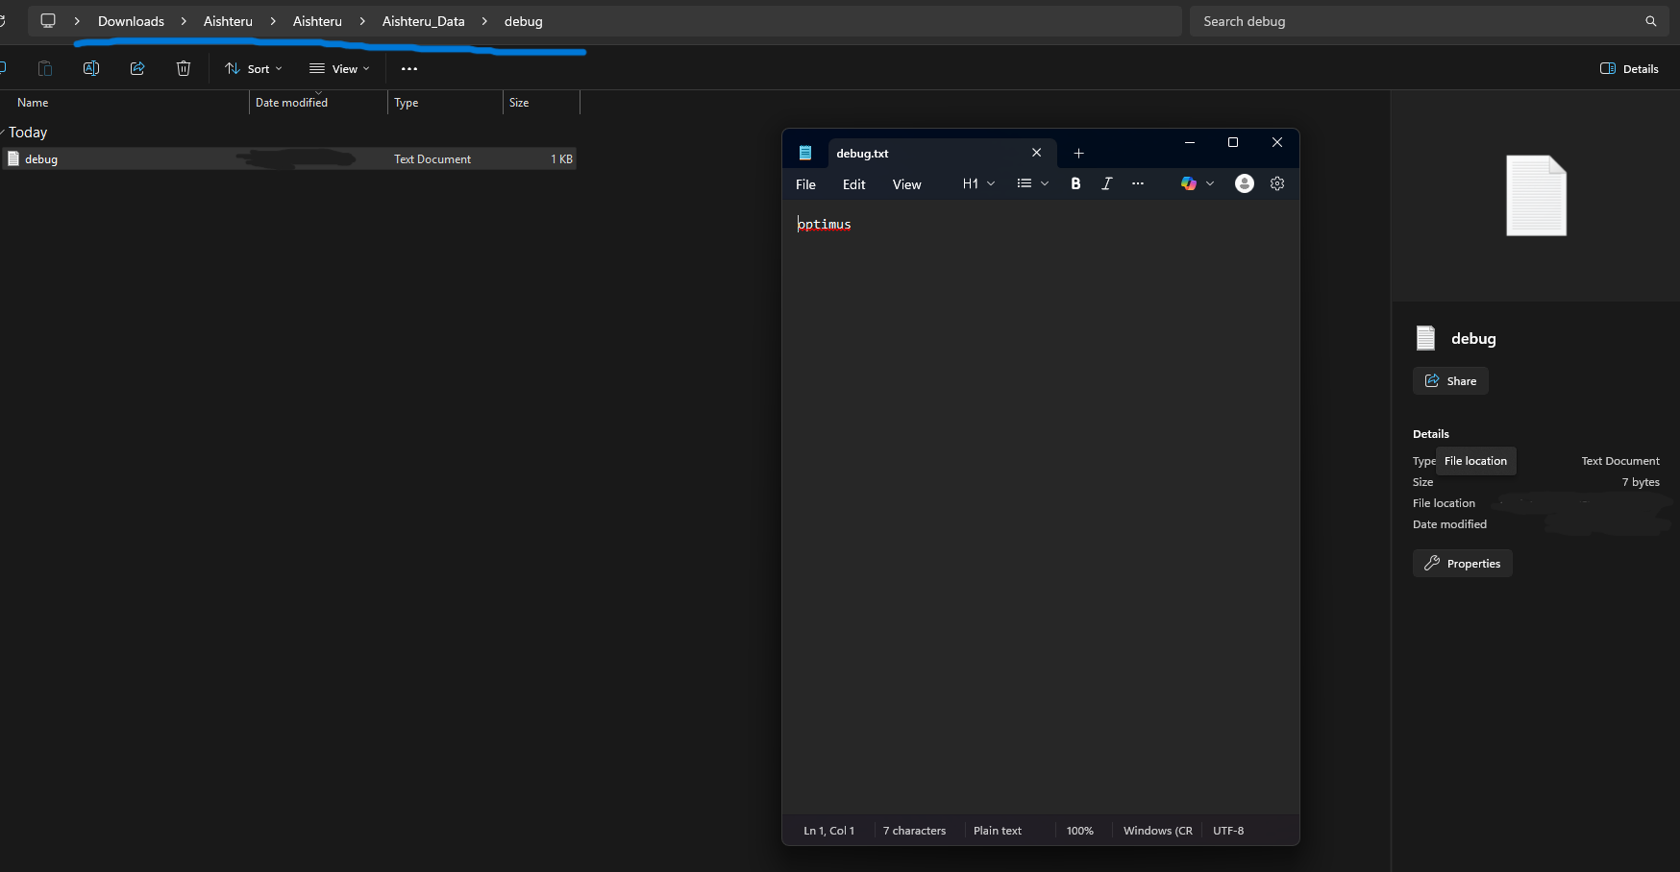Image resolution: width=1680 pixels, height=872 pixels.
Task: Expand the chevron after Aishteru_Data in breadcrumb
Action: 484,21
